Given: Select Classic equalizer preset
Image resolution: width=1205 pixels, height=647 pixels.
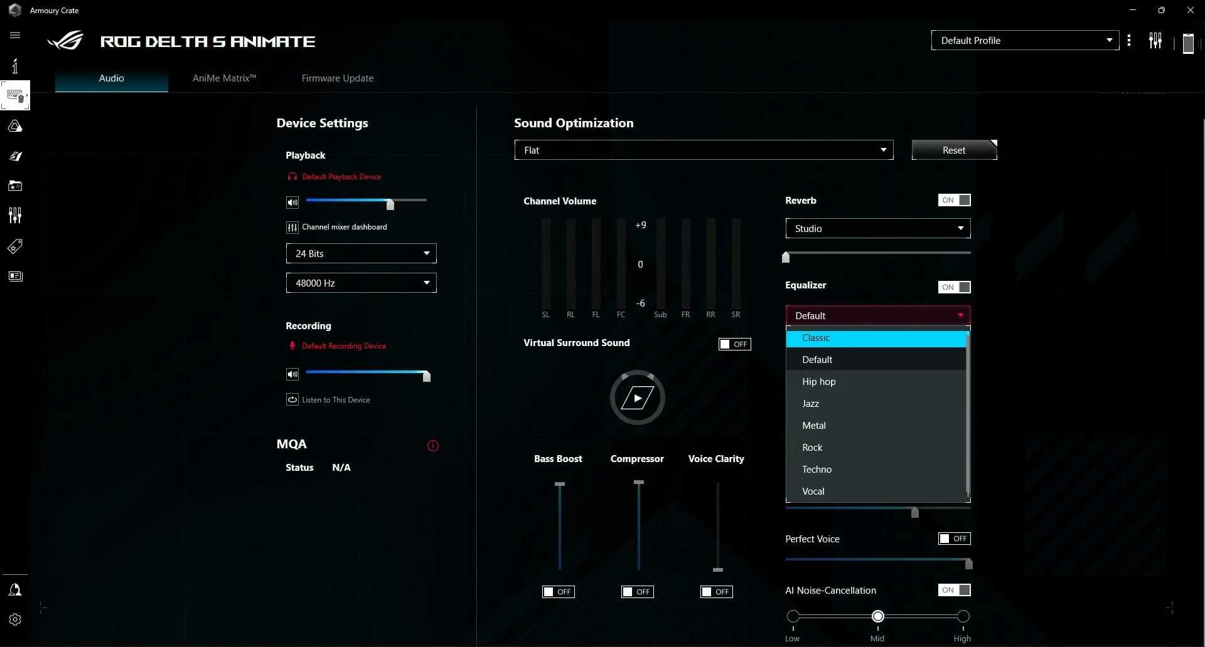Looking at the screenshot, I should click(876, 338).
